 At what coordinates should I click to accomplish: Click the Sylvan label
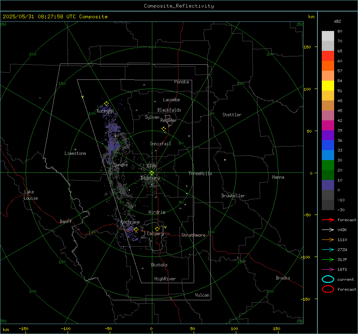[152, 117]
